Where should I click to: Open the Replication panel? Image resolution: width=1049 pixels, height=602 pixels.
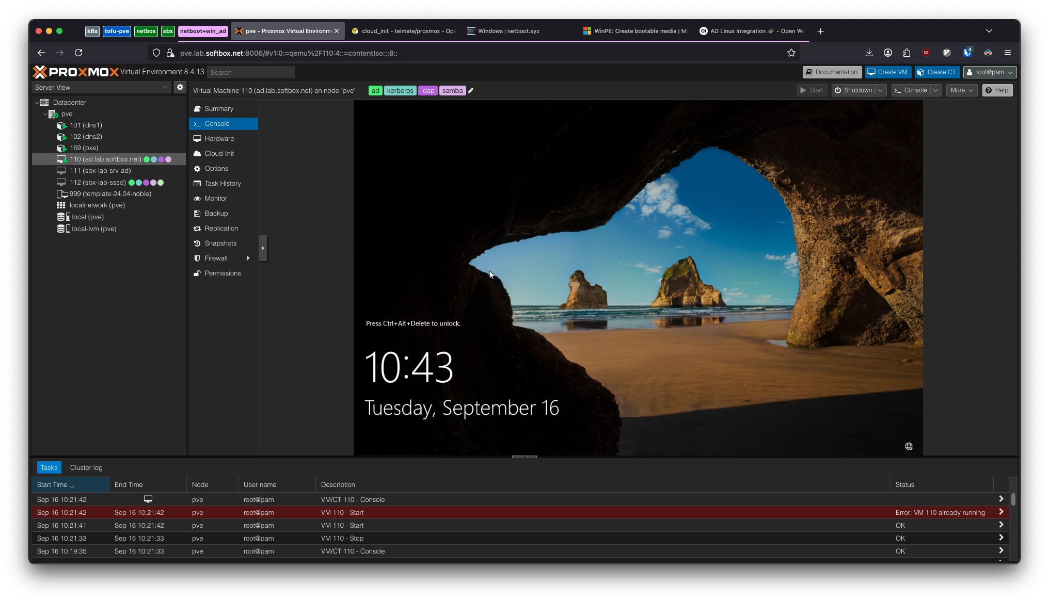221,228
